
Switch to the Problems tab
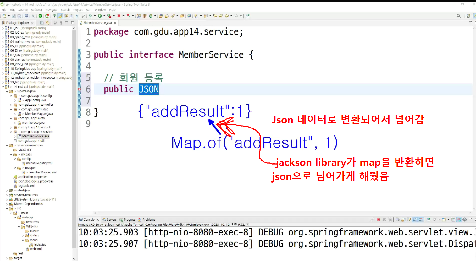point(147,220)
